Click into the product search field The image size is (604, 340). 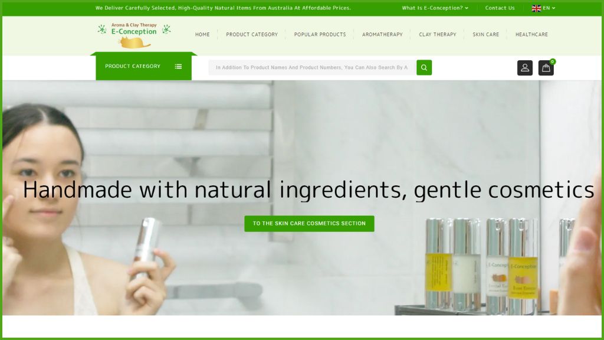[x=312, y=67]
